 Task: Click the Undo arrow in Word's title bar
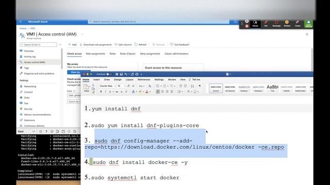(126, 74)
